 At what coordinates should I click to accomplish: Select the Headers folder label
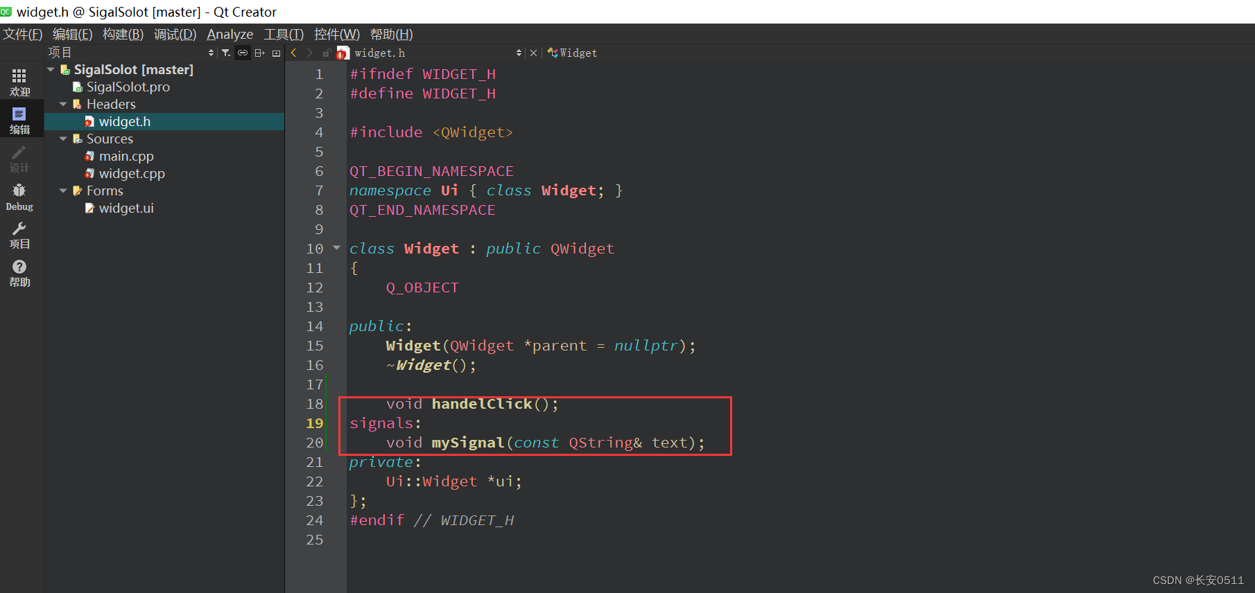[x=111, y=104]
